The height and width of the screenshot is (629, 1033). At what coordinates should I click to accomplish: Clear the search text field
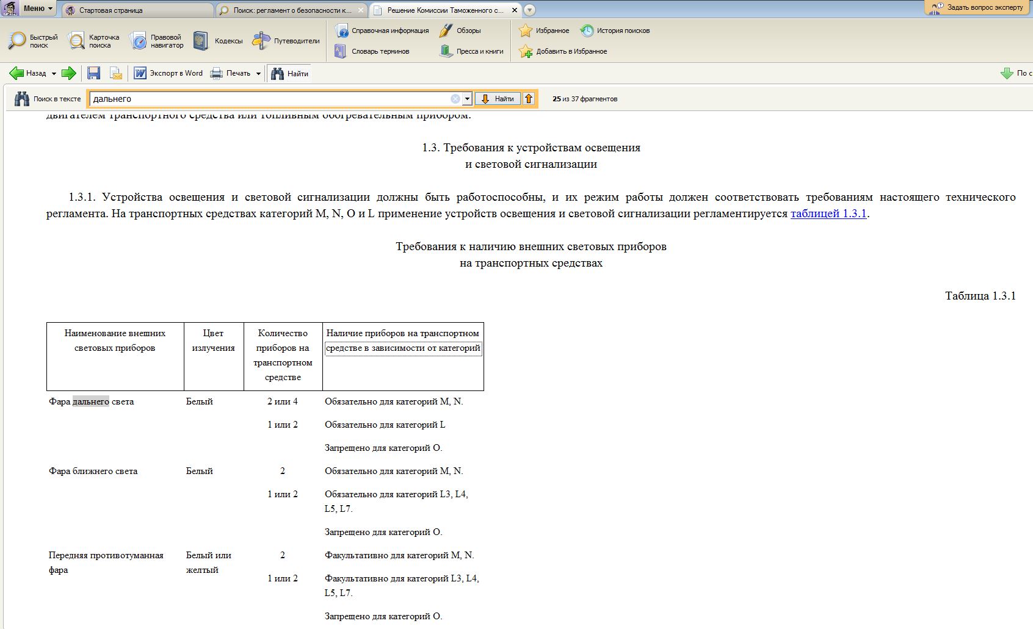pyautogui.click(x=455, y=99)
